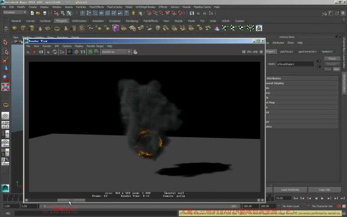Image resolution: width=347 pixels, height=217 pixels.
Task: Set zoom to 1:1 real size
Action: click(83, 52)
